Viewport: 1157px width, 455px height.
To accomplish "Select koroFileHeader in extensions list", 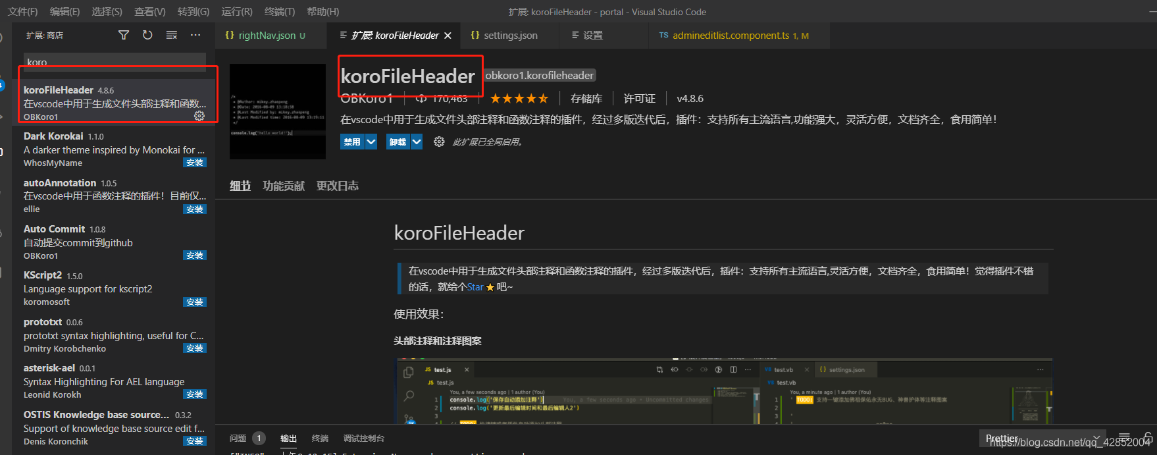I will (x=115, y=102).
